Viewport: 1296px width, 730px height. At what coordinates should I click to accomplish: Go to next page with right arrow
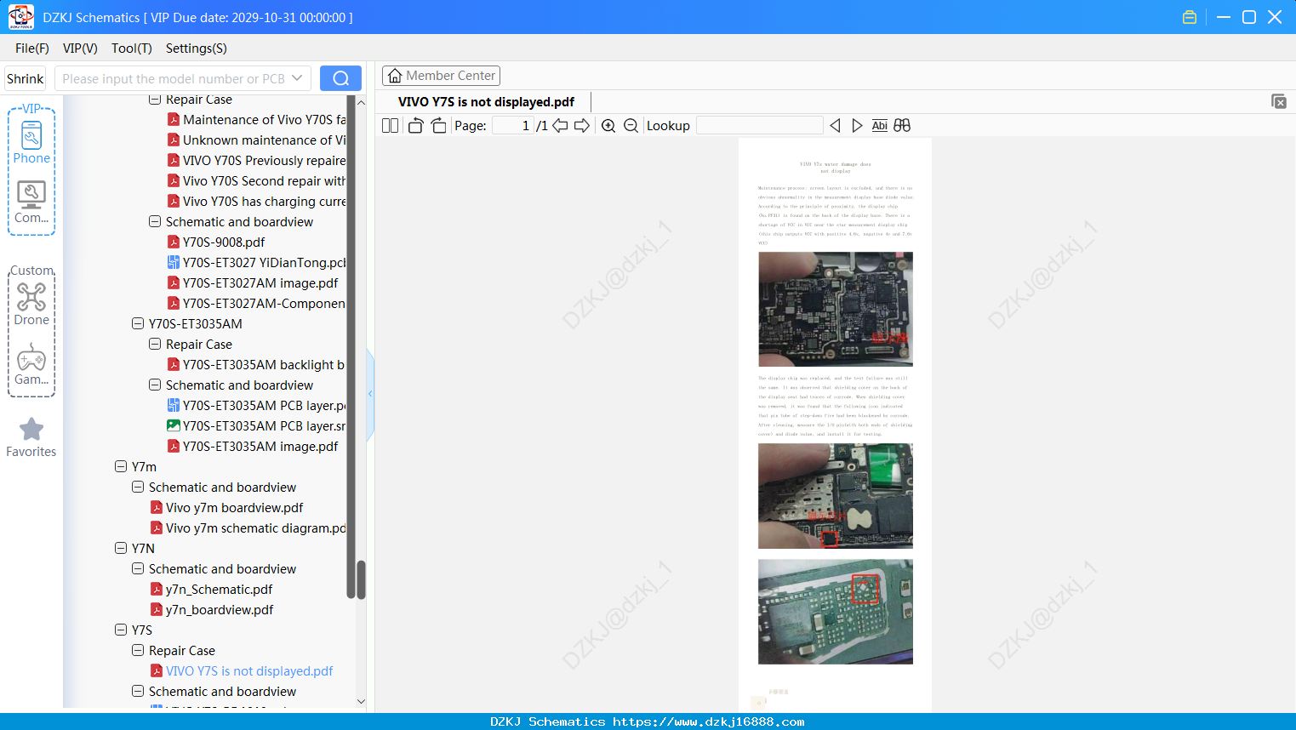pyautogui.click(x=582, y=126)
